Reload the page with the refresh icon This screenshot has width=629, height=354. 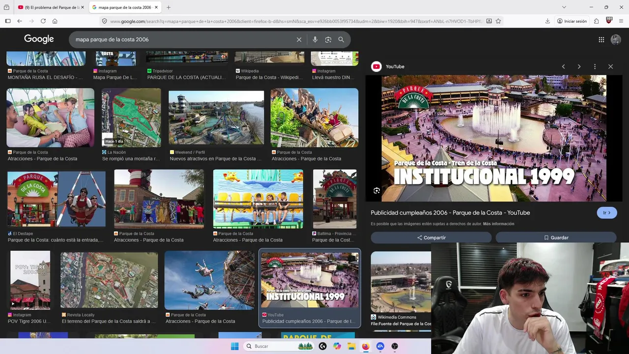[x=43, y=21]
